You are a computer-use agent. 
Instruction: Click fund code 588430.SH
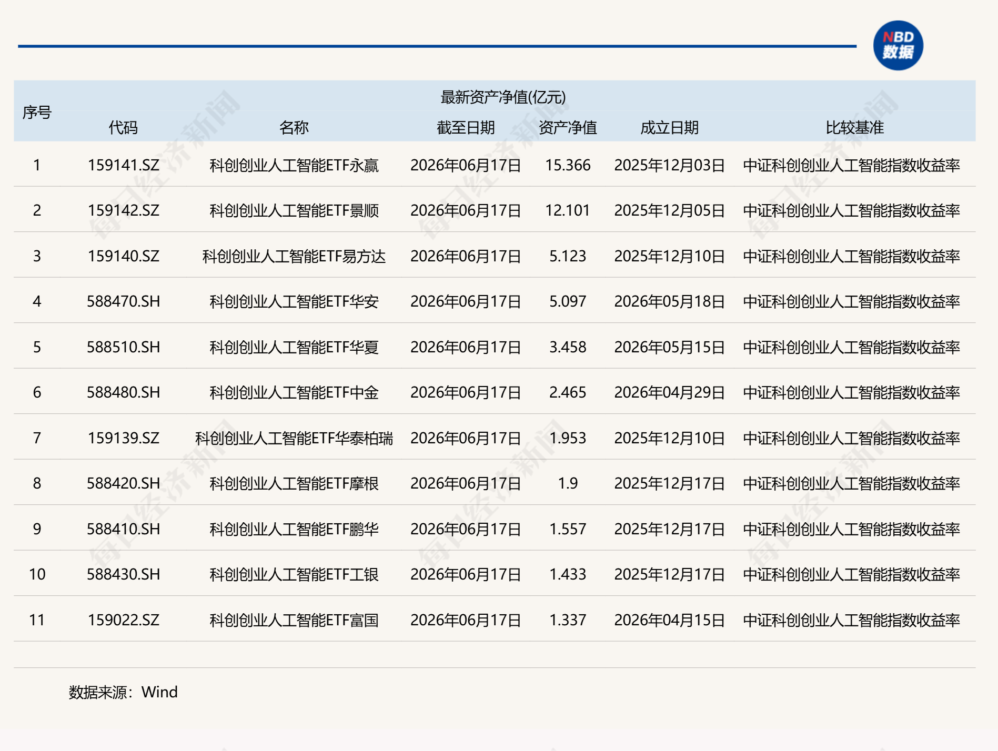[x=123, y=574]
